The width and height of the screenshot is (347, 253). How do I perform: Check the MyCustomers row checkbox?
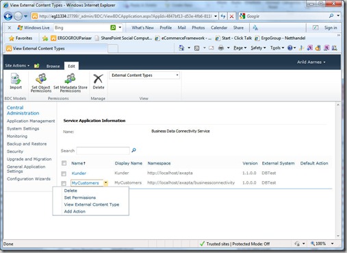pos(64,183)
